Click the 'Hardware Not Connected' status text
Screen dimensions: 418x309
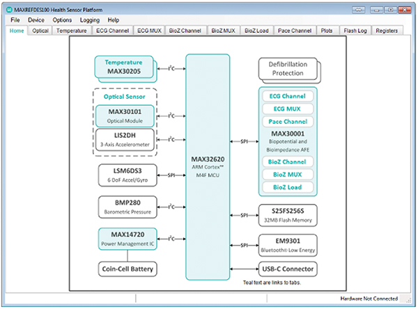click(369, 299)
